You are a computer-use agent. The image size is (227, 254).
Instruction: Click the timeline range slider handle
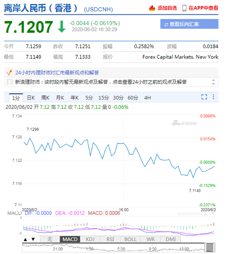(210, 247)
